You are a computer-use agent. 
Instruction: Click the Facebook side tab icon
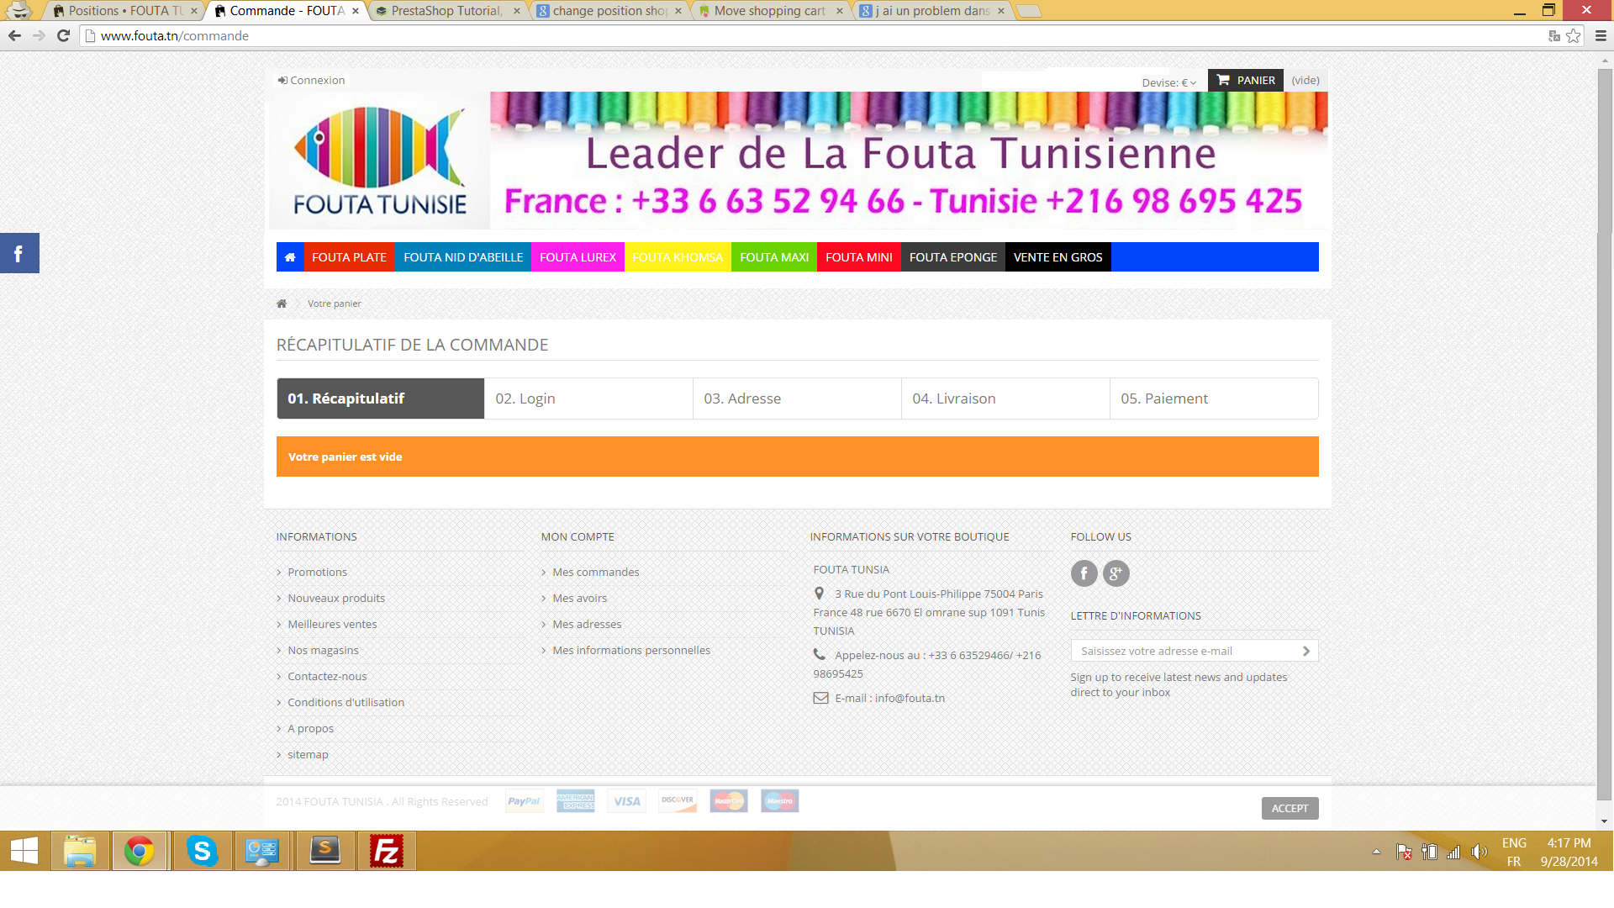pos(19,253)
